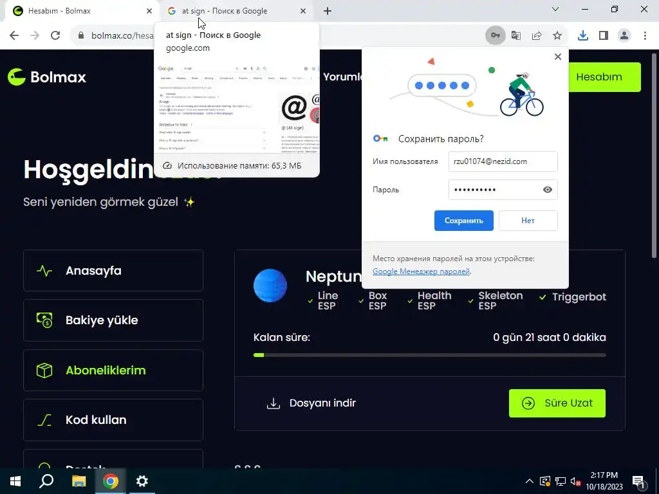Open the Anasayfa sidebar item
659x494 pixels.
(113, 271)
